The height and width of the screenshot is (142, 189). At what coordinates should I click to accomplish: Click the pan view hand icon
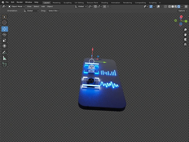pyautogui.click(x=185, y=35)
